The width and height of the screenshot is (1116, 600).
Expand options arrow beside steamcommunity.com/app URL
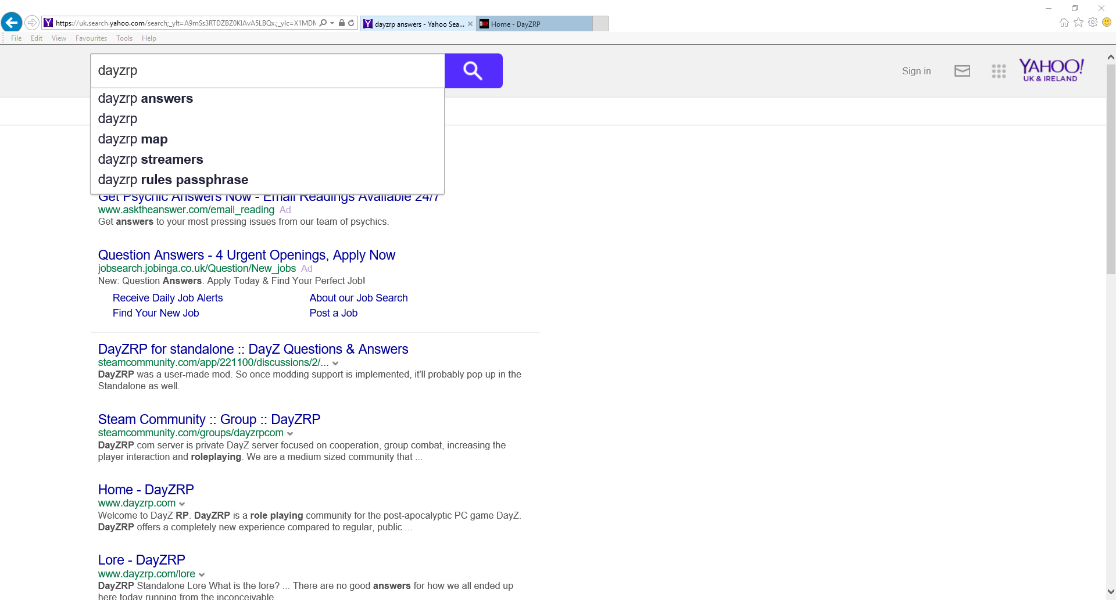pos(335,363)
